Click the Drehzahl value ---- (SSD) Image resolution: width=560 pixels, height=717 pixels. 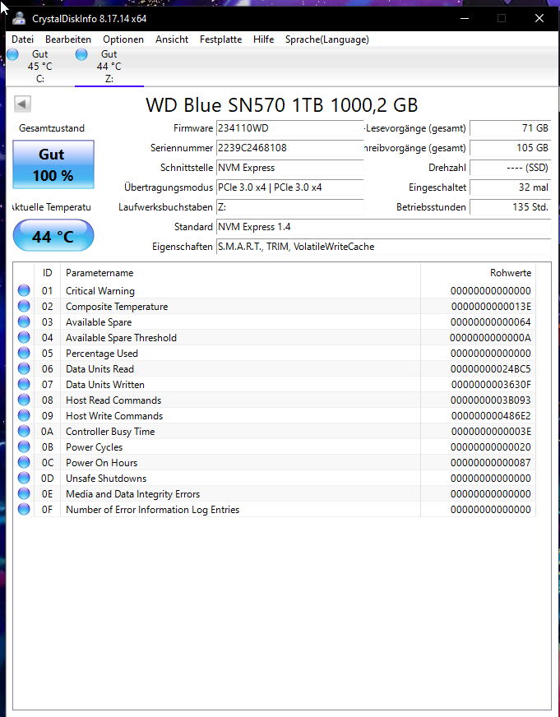(x=510, y=168)
